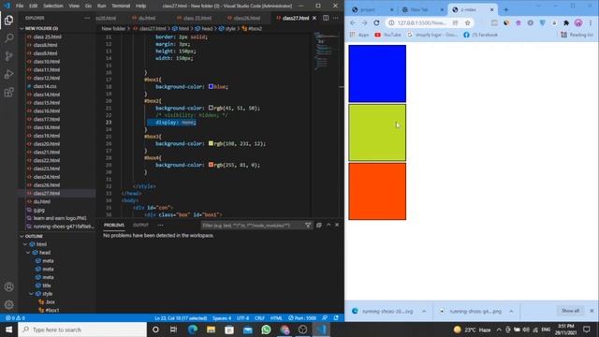599x337 pixels.
Task: Open WhatsApp from taskbar
Action: (266, 330)
